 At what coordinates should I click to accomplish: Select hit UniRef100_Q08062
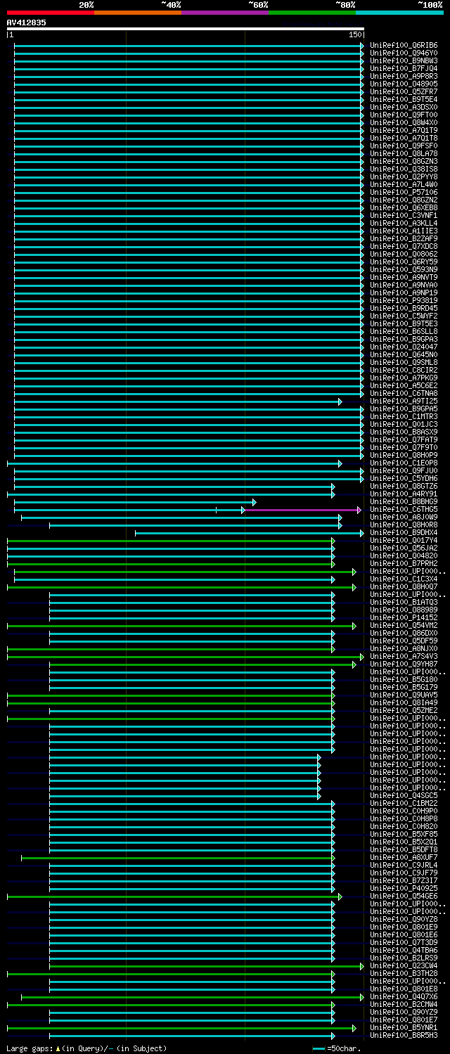[x=404, y=254]
